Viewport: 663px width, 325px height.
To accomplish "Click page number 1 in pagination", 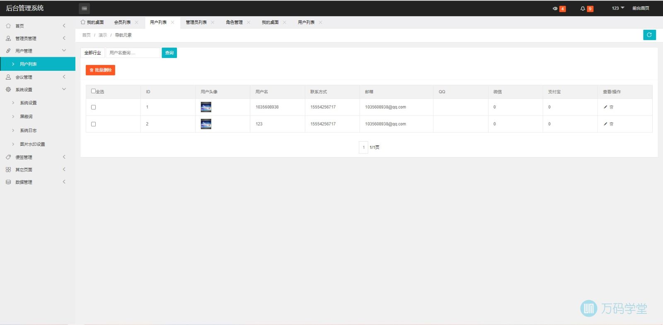I will click(363, 147).
